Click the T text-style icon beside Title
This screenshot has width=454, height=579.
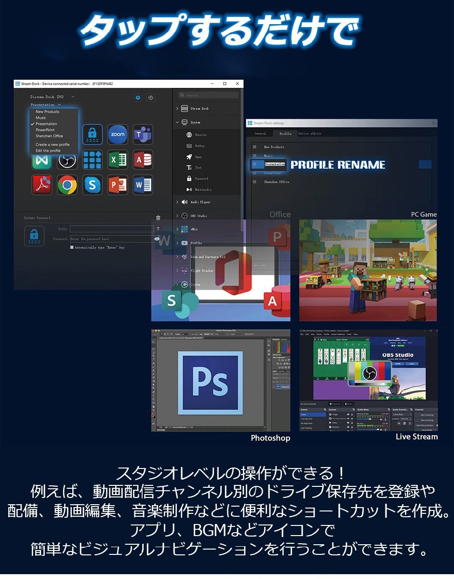pos(157,229)
